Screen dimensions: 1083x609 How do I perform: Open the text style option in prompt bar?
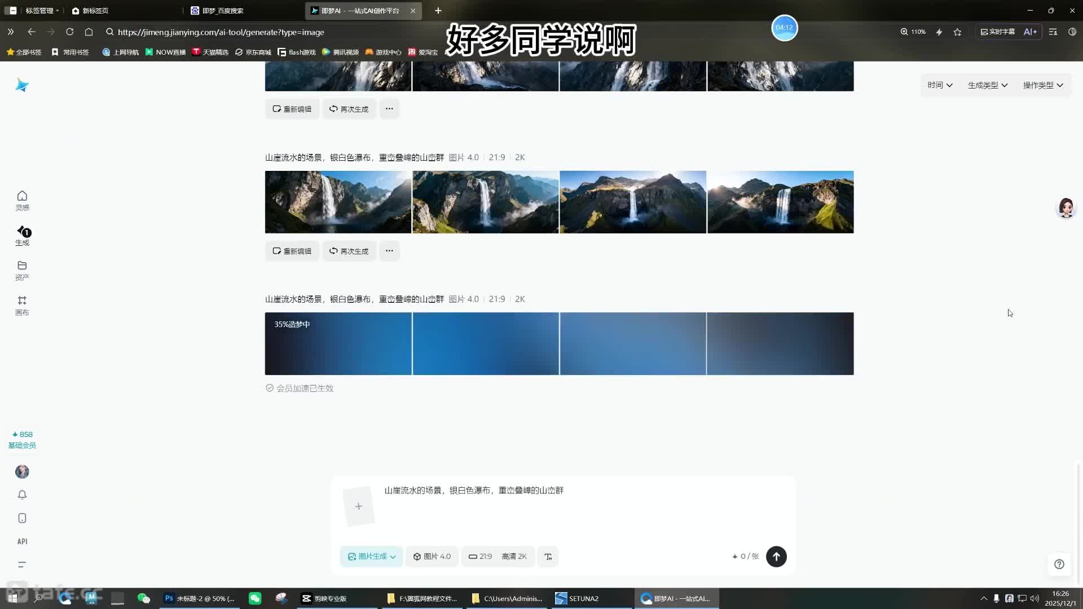coord(548,556)
